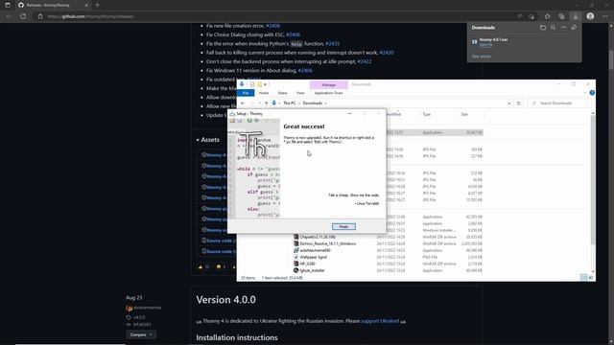Open more options in the Downloads panel
This screenshot has width=614, height=345.
563,28
